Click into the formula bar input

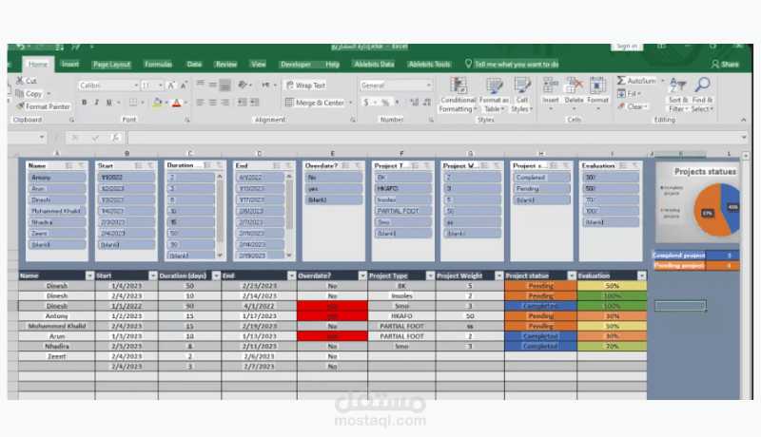click(x=435, y=138)
